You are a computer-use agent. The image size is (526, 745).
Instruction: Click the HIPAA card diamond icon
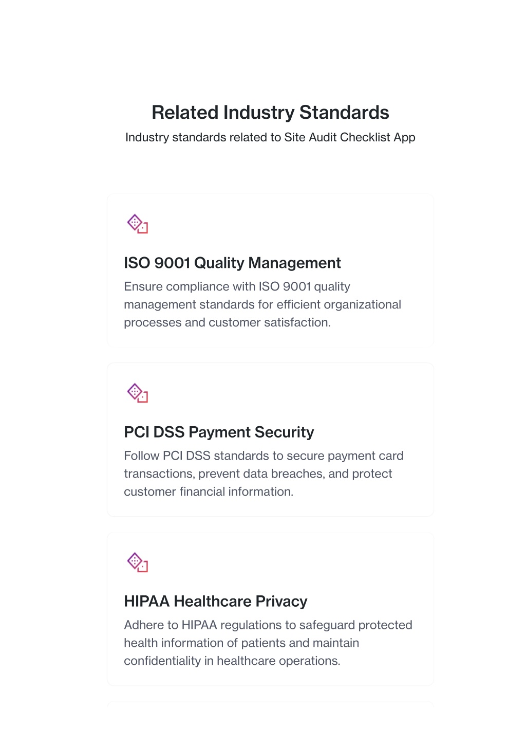pyautogui.click(x=138, y=562)
